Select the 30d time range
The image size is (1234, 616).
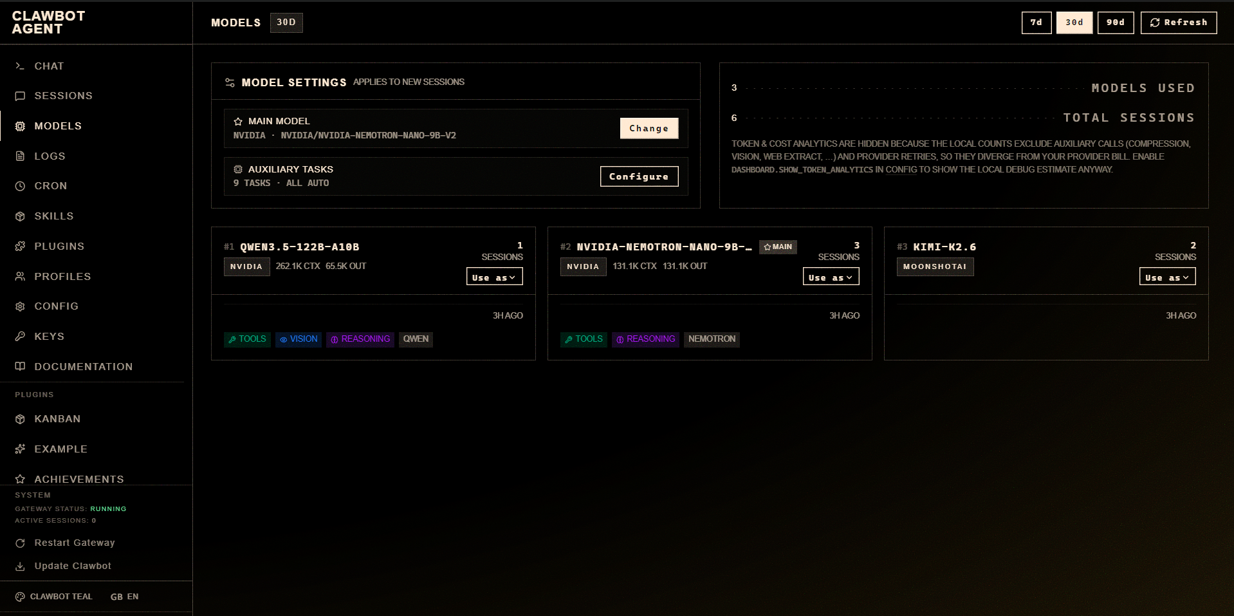(x=1074, y=23)
